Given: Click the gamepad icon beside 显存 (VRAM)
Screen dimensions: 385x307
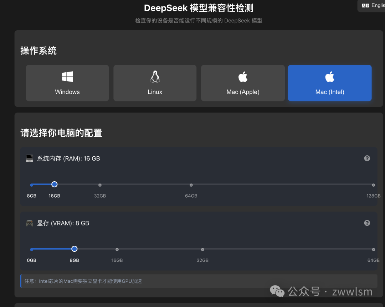Looking at the screenshot, I should pos(30,223).
